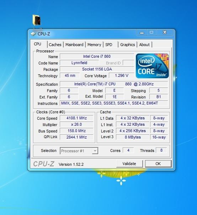Click the L1 Inst. associativity 4-way
Viewport: 197px width, 215px height.
coord(159,125)
